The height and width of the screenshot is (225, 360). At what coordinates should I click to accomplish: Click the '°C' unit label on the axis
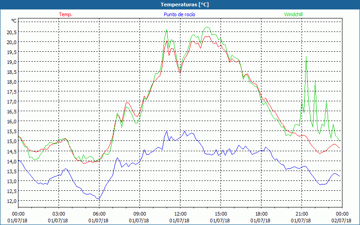(x=14, y=21)
